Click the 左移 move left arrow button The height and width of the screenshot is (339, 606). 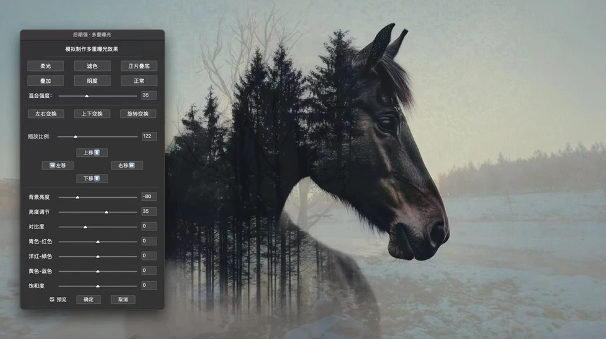(57, 166)
